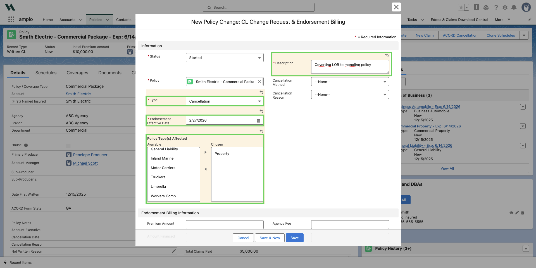Open Edocs & Claims Download Central tab
The width and height of the screenshot is (536, 268).
459,20
